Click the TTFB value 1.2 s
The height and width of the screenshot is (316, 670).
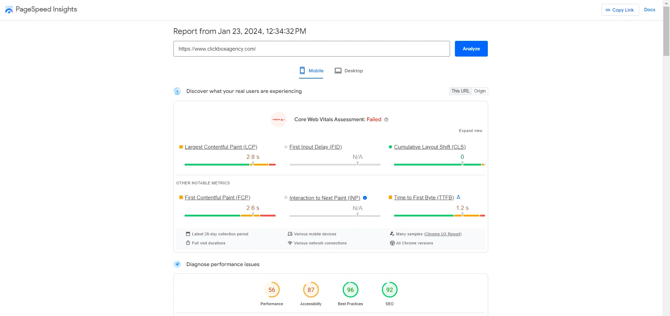pyautogui.click(x=462, y=208)
